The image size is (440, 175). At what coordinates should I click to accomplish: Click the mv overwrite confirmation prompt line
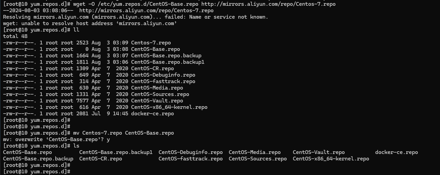point(57,139)
